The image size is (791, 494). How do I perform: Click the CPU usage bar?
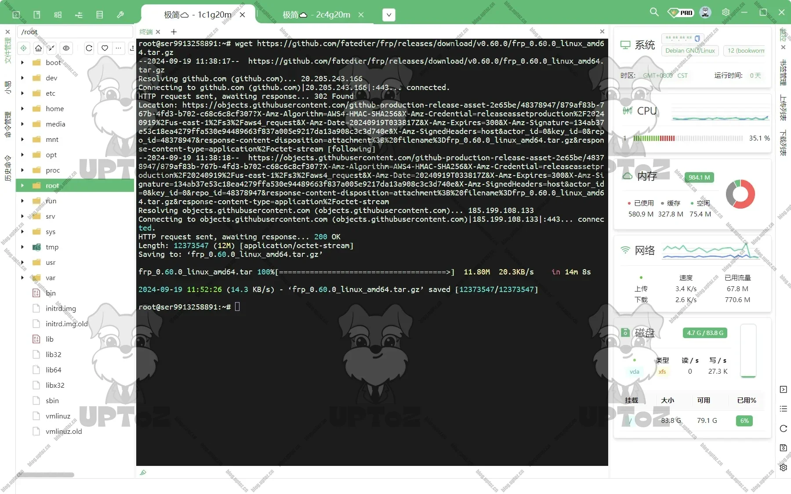[x=688, y=138]
